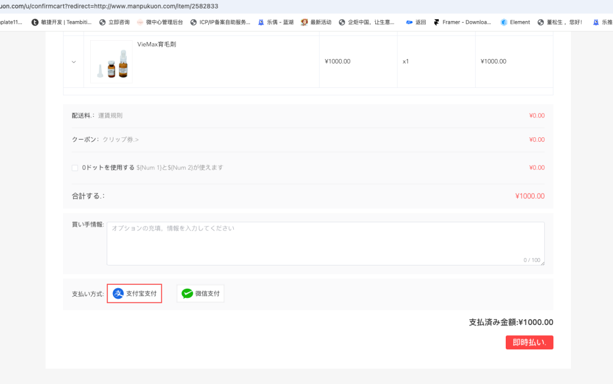The image size is (613, 384).
Task: Open the 企炬中国 bookmark
Action: tap(367, 22)
